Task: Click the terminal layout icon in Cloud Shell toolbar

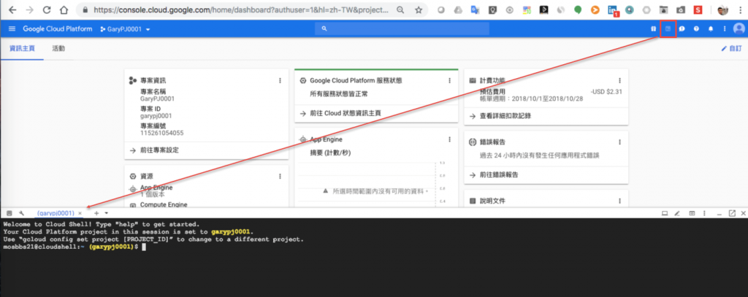Action: pyautogui.click(x=692, y=213)
